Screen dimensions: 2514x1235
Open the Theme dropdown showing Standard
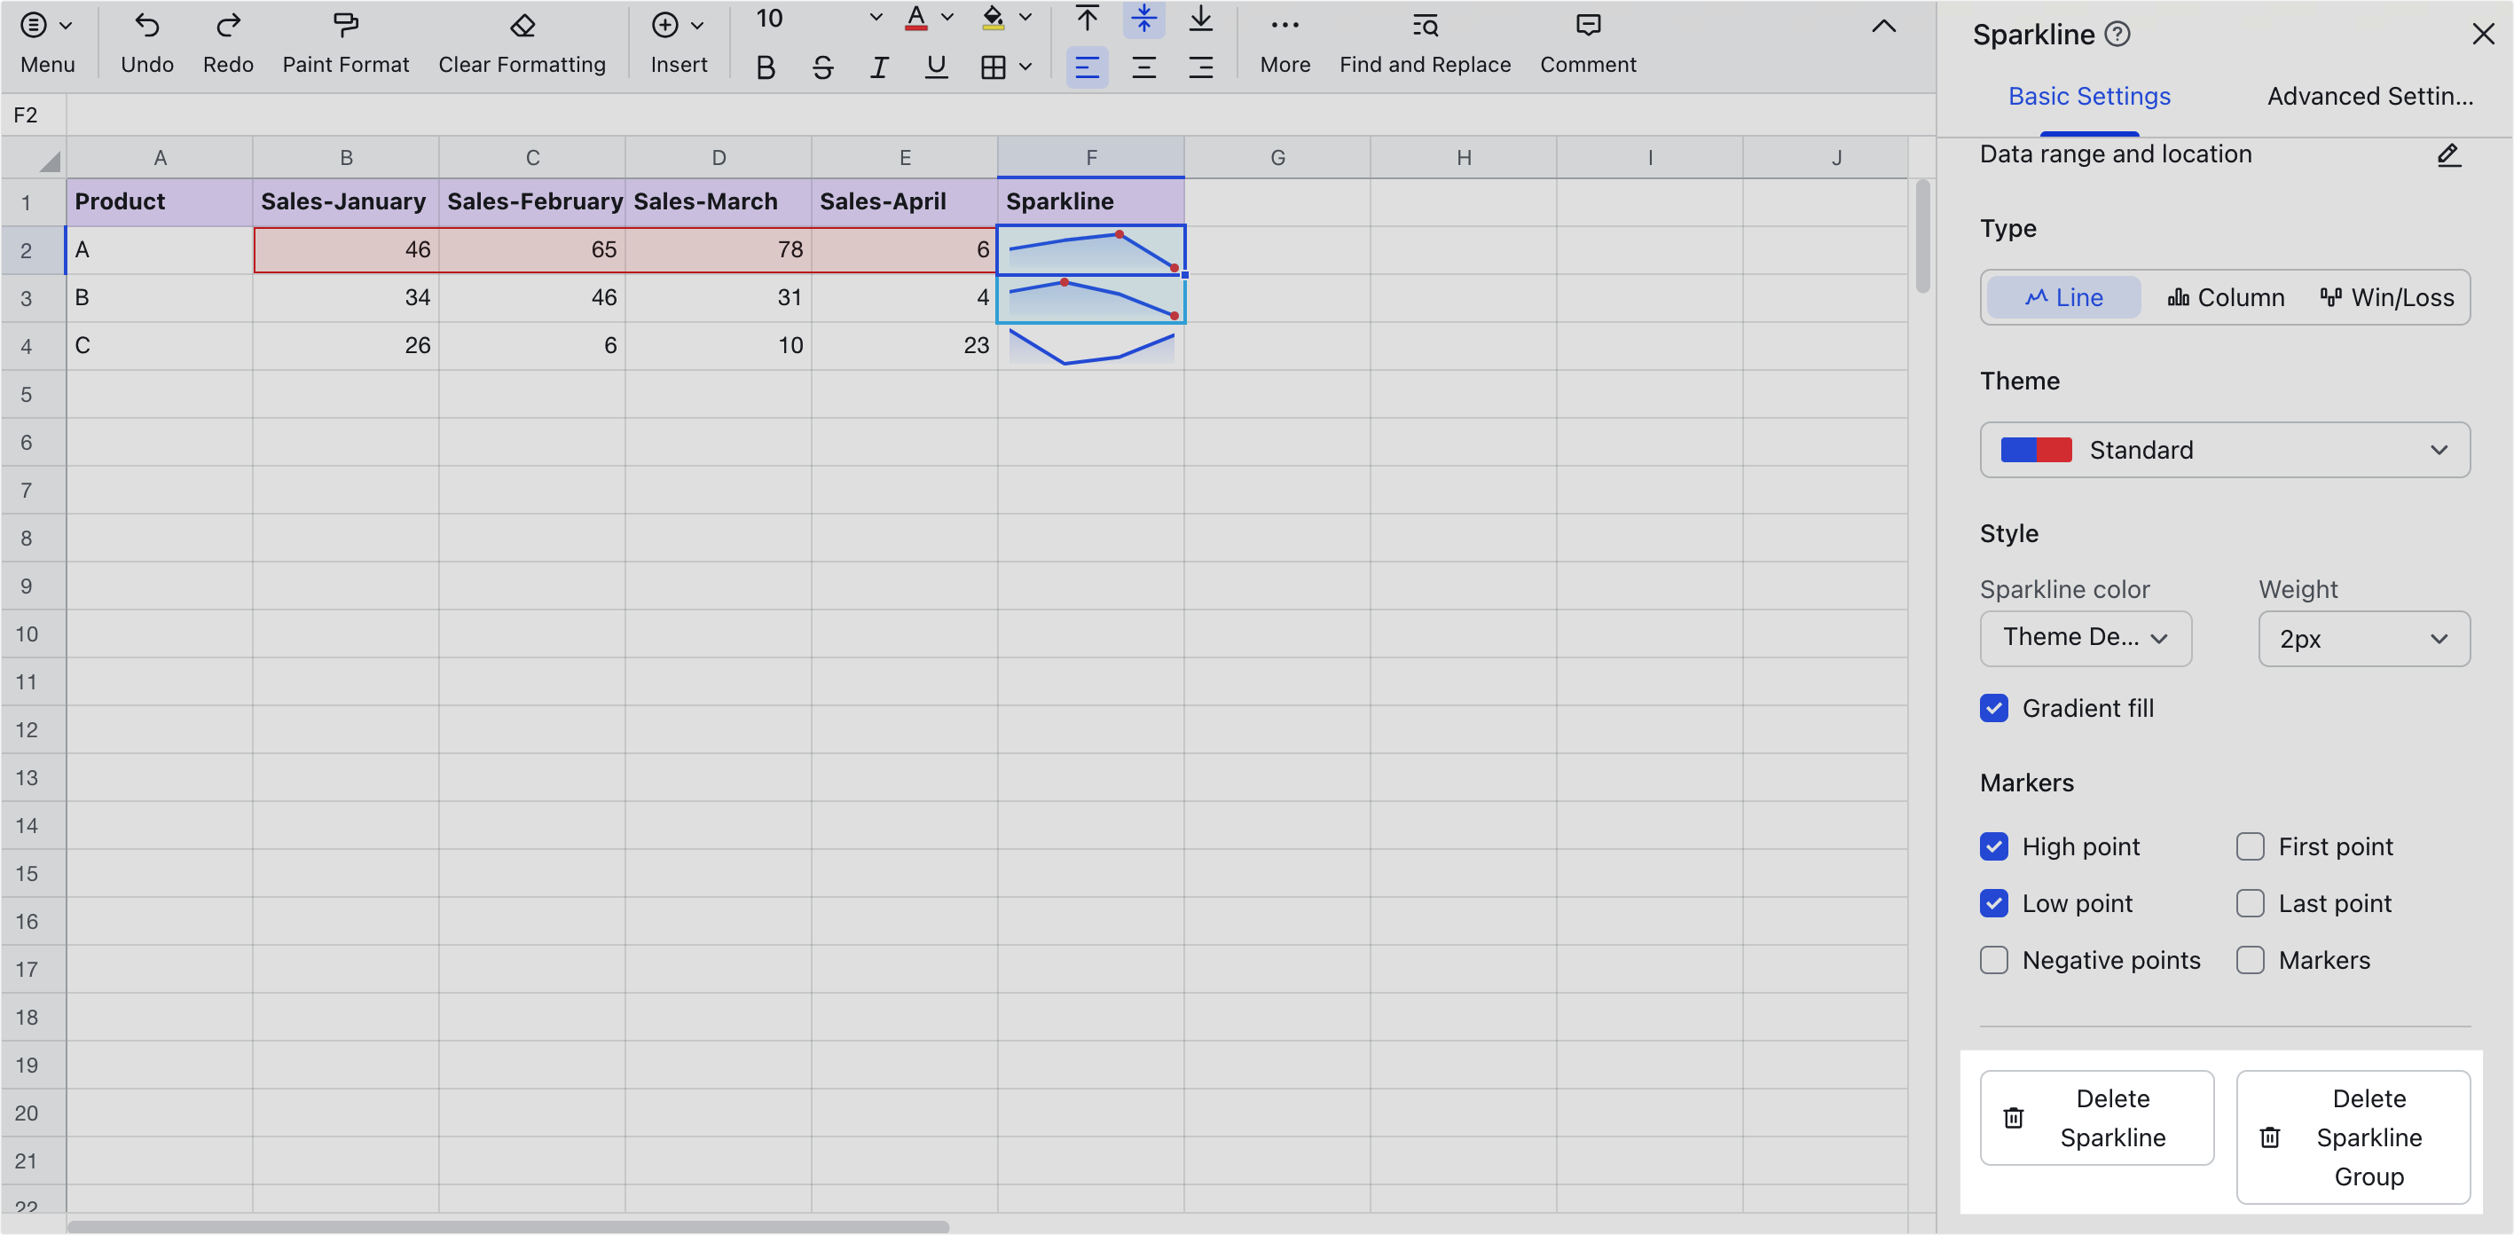2225,450
